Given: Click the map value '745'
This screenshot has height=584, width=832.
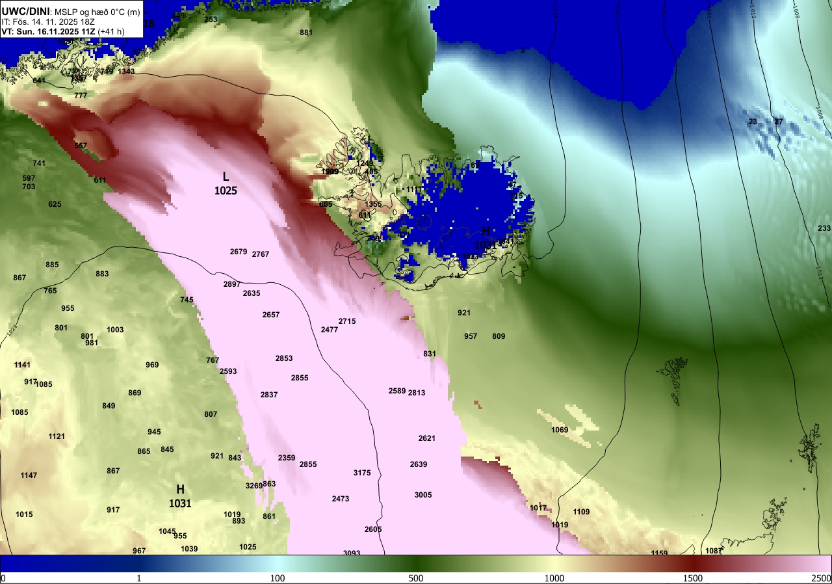Looking at the screenshot, I should (x=187, y=300).
